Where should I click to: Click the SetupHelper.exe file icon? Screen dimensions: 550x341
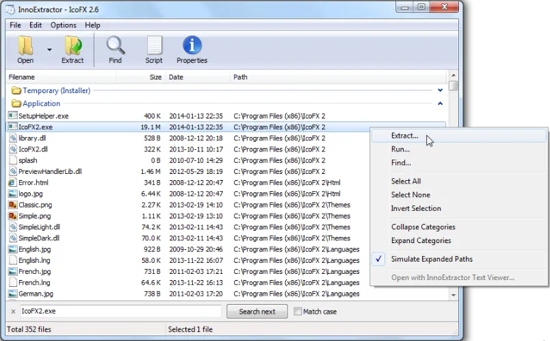click(x=12, y=116)
